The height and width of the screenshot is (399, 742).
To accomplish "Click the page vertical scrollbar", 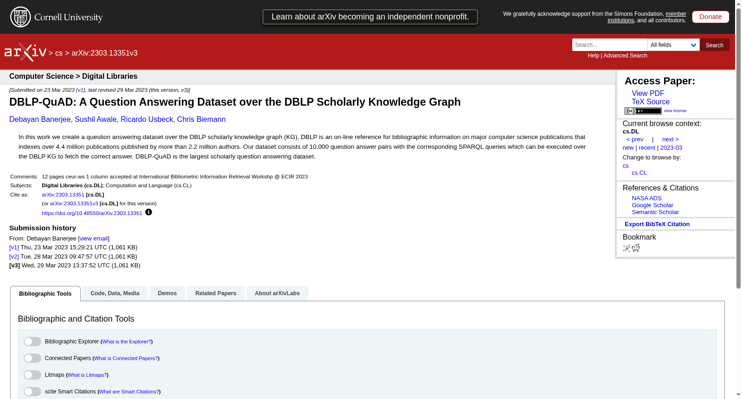I will (x=738, y=148).
